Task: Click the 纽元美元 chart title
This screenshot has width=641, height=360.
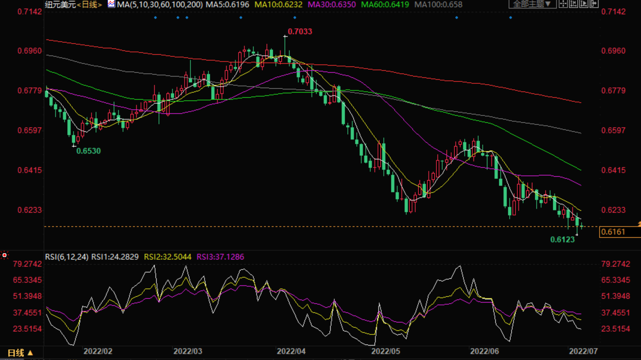Action: click(x=60, y=5)
